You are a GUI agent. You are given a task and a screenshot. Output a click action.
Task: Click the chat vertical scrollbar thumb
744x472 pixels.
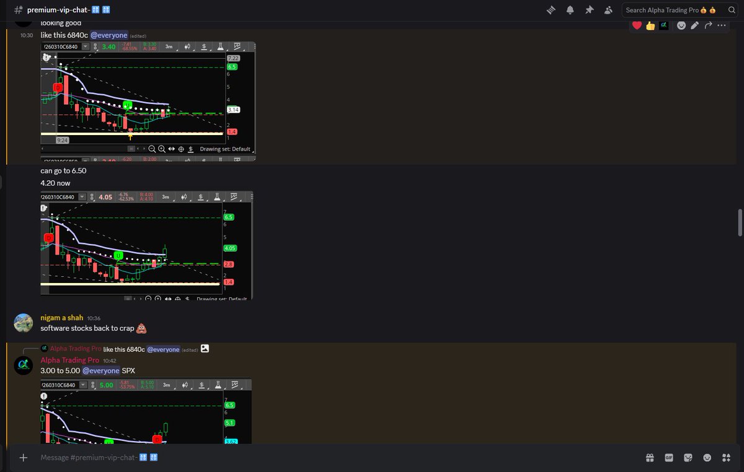pos(740,222)
